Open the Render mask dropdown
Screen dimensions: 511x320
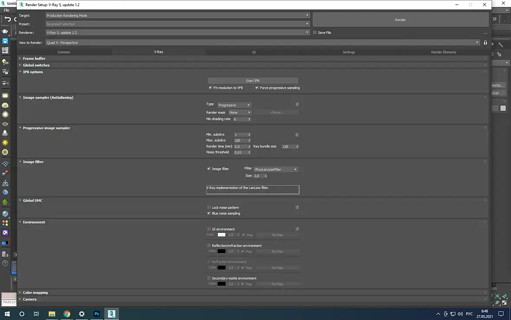240,113
